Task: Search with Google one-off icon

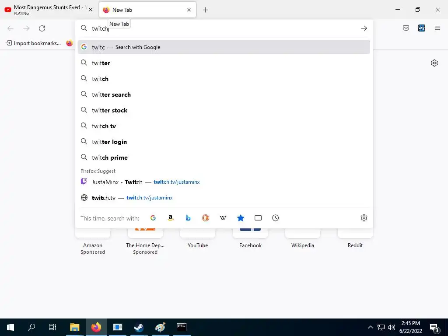Action: [153, 218]
